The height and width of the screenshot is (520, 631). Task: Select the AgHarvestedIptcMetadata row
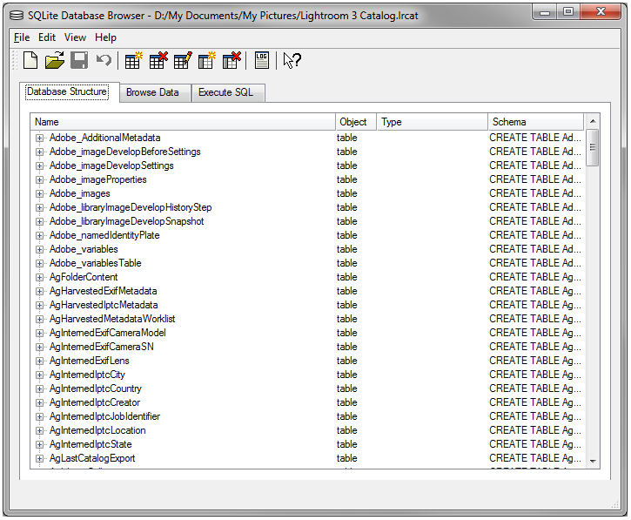coord(307,305)
